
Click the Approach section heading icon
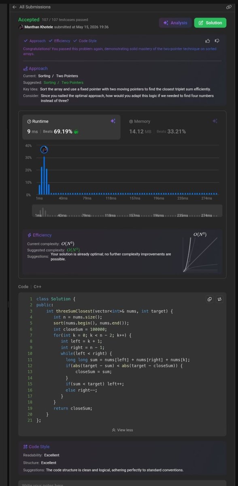point(25,69)
